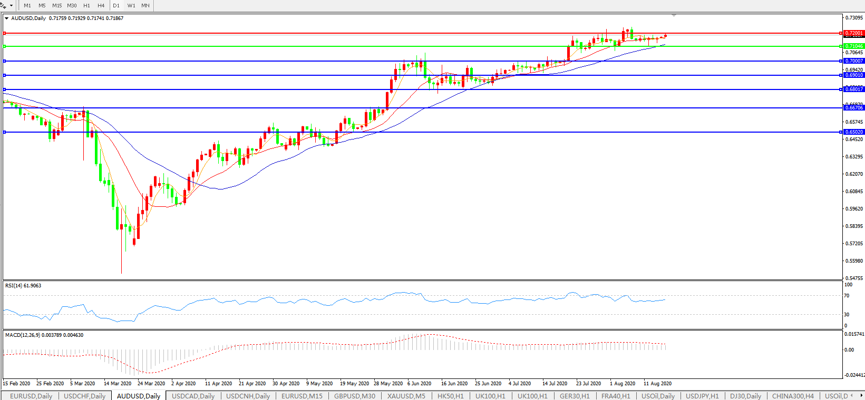The image size is (865, 400).
Task: Expand the AUDUSD,Daily chart title arrow
Action: 6,18
